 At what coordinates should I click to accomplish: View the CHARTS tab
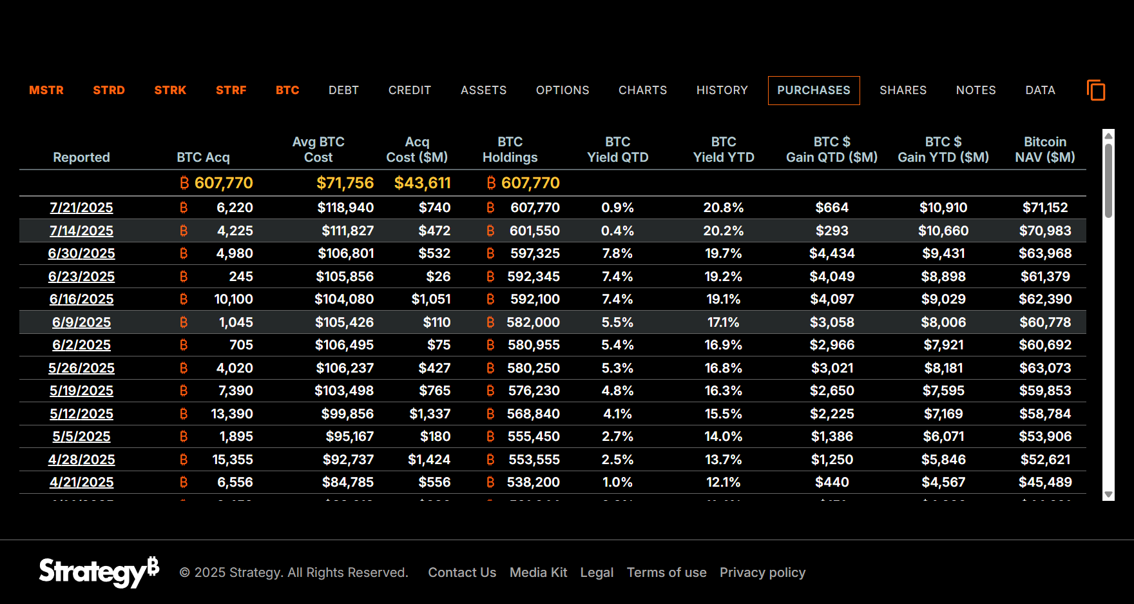pyautogui.click(x=643, y=90)
